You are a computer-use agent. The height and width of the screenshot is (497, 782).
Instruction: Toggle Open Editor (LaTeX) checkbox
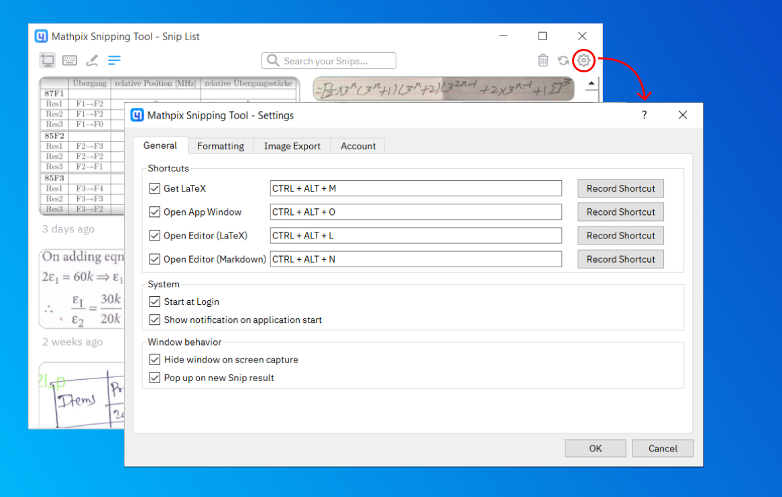tap(155, 236)
